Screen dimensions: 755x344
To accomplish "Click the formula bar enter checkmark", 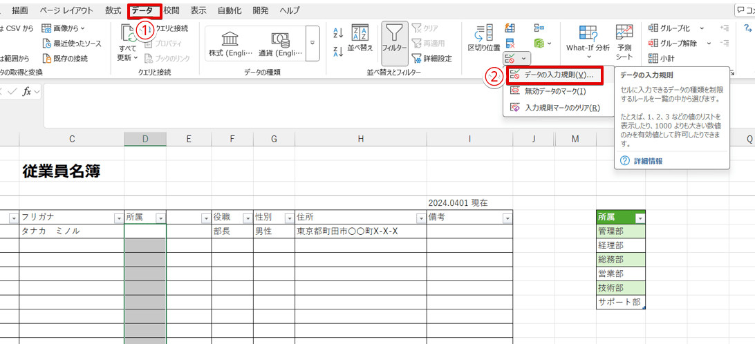I will 12,91.
